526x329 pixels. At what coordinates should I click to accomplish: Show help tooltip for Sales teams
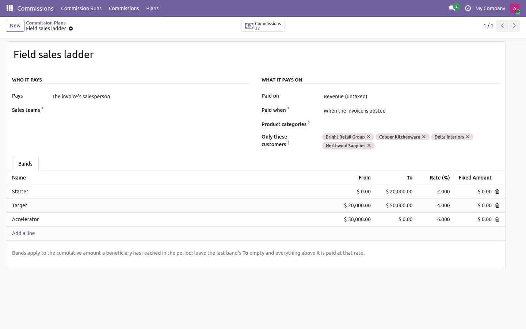pos(42,109)
